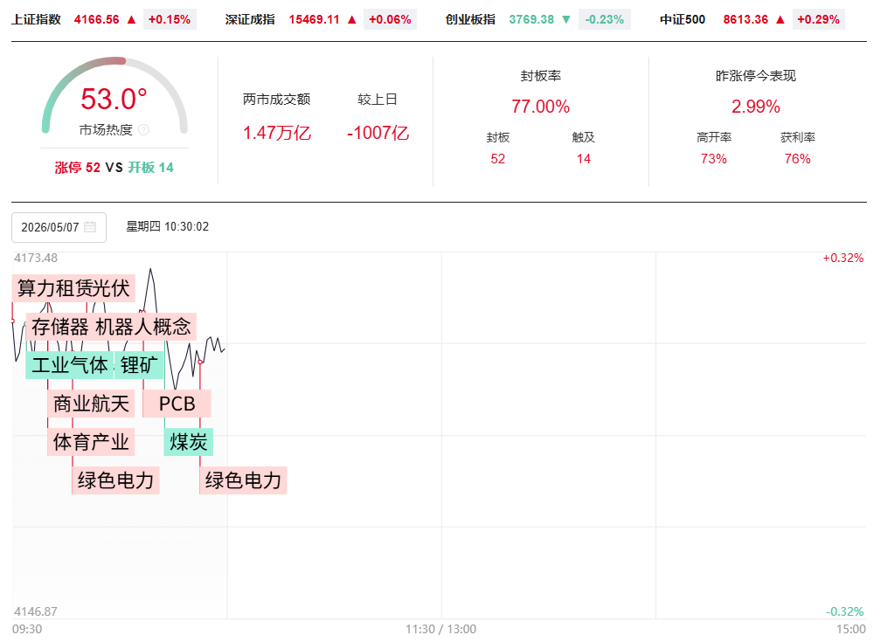Image resolution: width=880 pixels, height=642 pixels.
Task: Click the 触及 count 14
Action: pos(584,159)
